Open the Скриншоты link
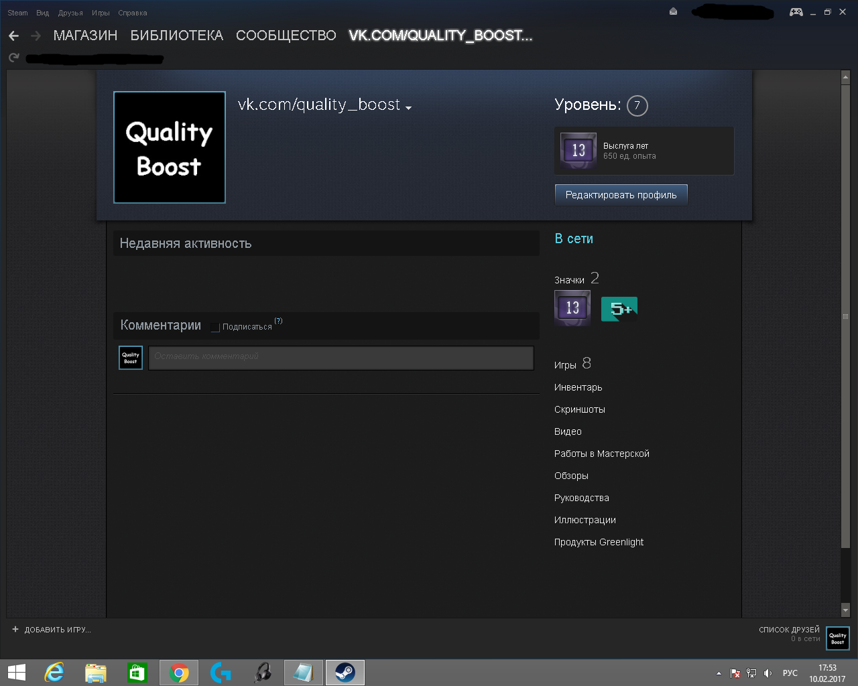858x686 pixels. [x=580, y=409]
